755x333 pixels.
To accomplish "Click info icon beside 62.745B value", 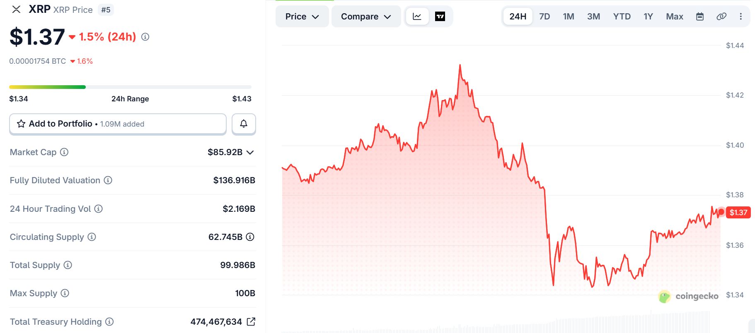I will click(x=250, y=237).
